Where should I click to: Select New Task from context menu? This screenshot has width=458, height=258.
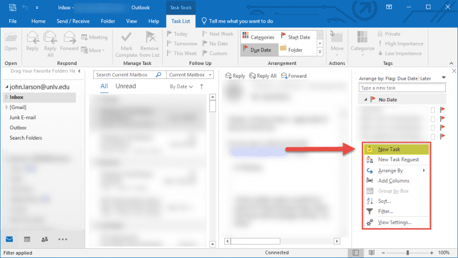(389, 149)
